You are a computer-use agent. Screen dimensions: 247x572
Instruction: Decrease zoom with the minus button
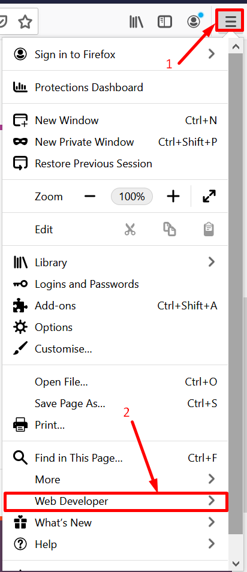90,197
